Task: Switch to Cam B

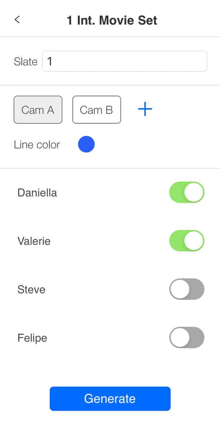Action: tap(96, 110)
